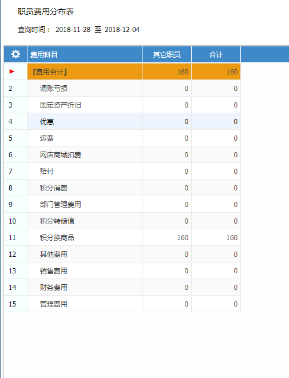Image resolution: width=289 pixels, height=378 pixels.
Task: Select the 销售费用 row
Action: click(122, 271)
